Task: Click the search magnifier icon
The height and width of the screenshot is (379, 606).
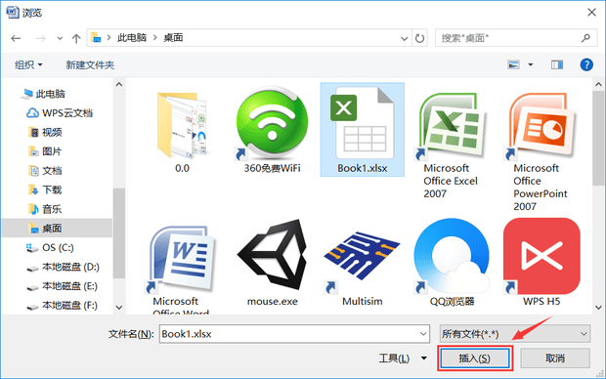Action: pyautogui.click(x=585, y=38)
